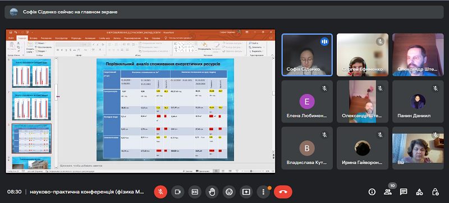Start presenting your screen
Screen dimensions: 449x203
coord(246,192)
